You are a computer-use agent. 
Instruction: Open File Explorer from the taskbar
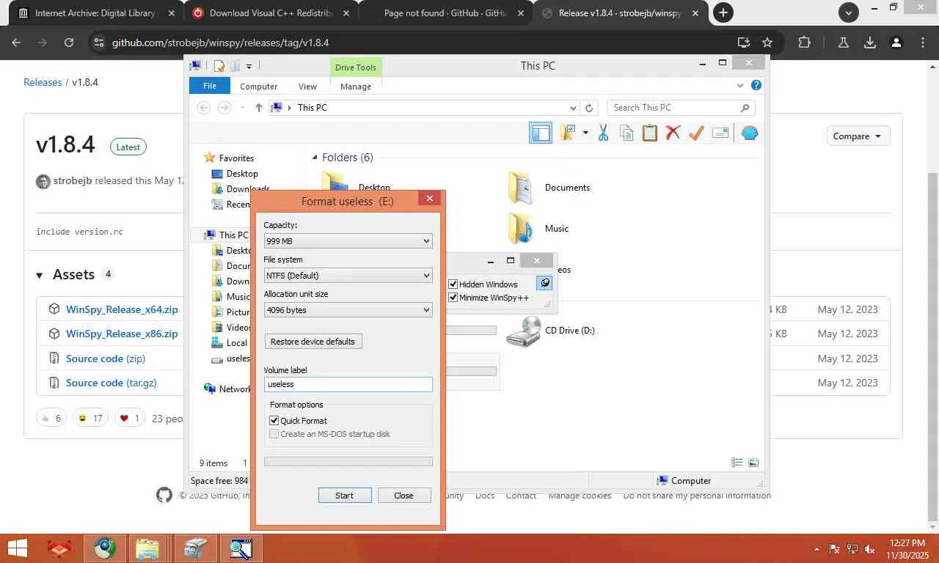[147, 548]
